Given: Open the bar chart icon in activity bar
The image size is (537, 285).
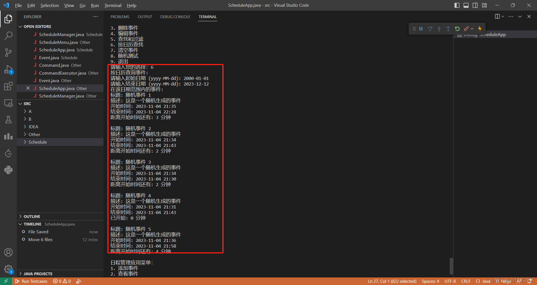Looking at the screenshot, I should pyautogui.click(x=8, y=136).
